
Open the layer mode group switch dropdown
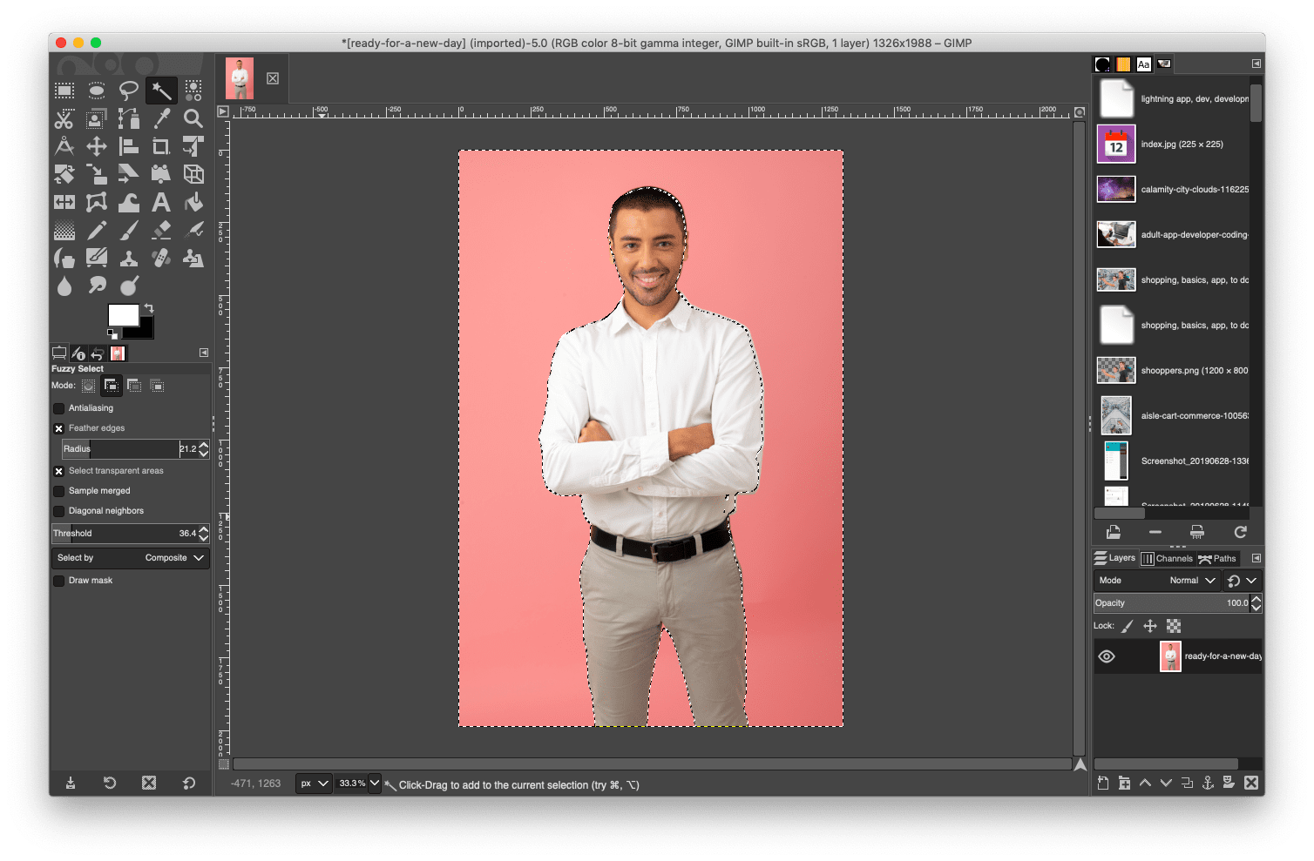[1243, 581]
